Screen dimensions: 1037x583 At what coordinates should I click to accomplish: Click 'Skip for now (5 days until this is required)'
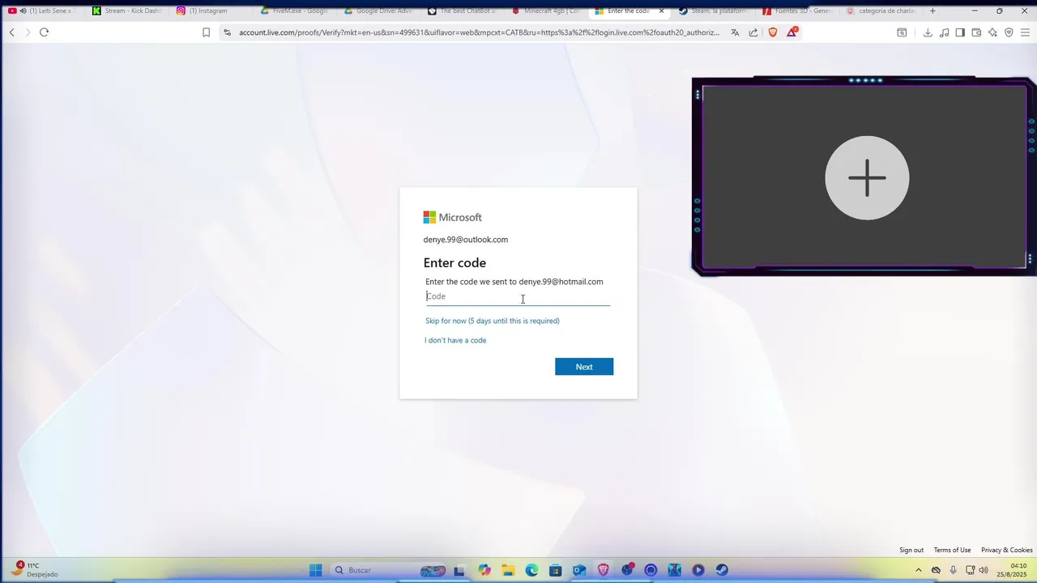pyautogui.click(x=493, y=321)
